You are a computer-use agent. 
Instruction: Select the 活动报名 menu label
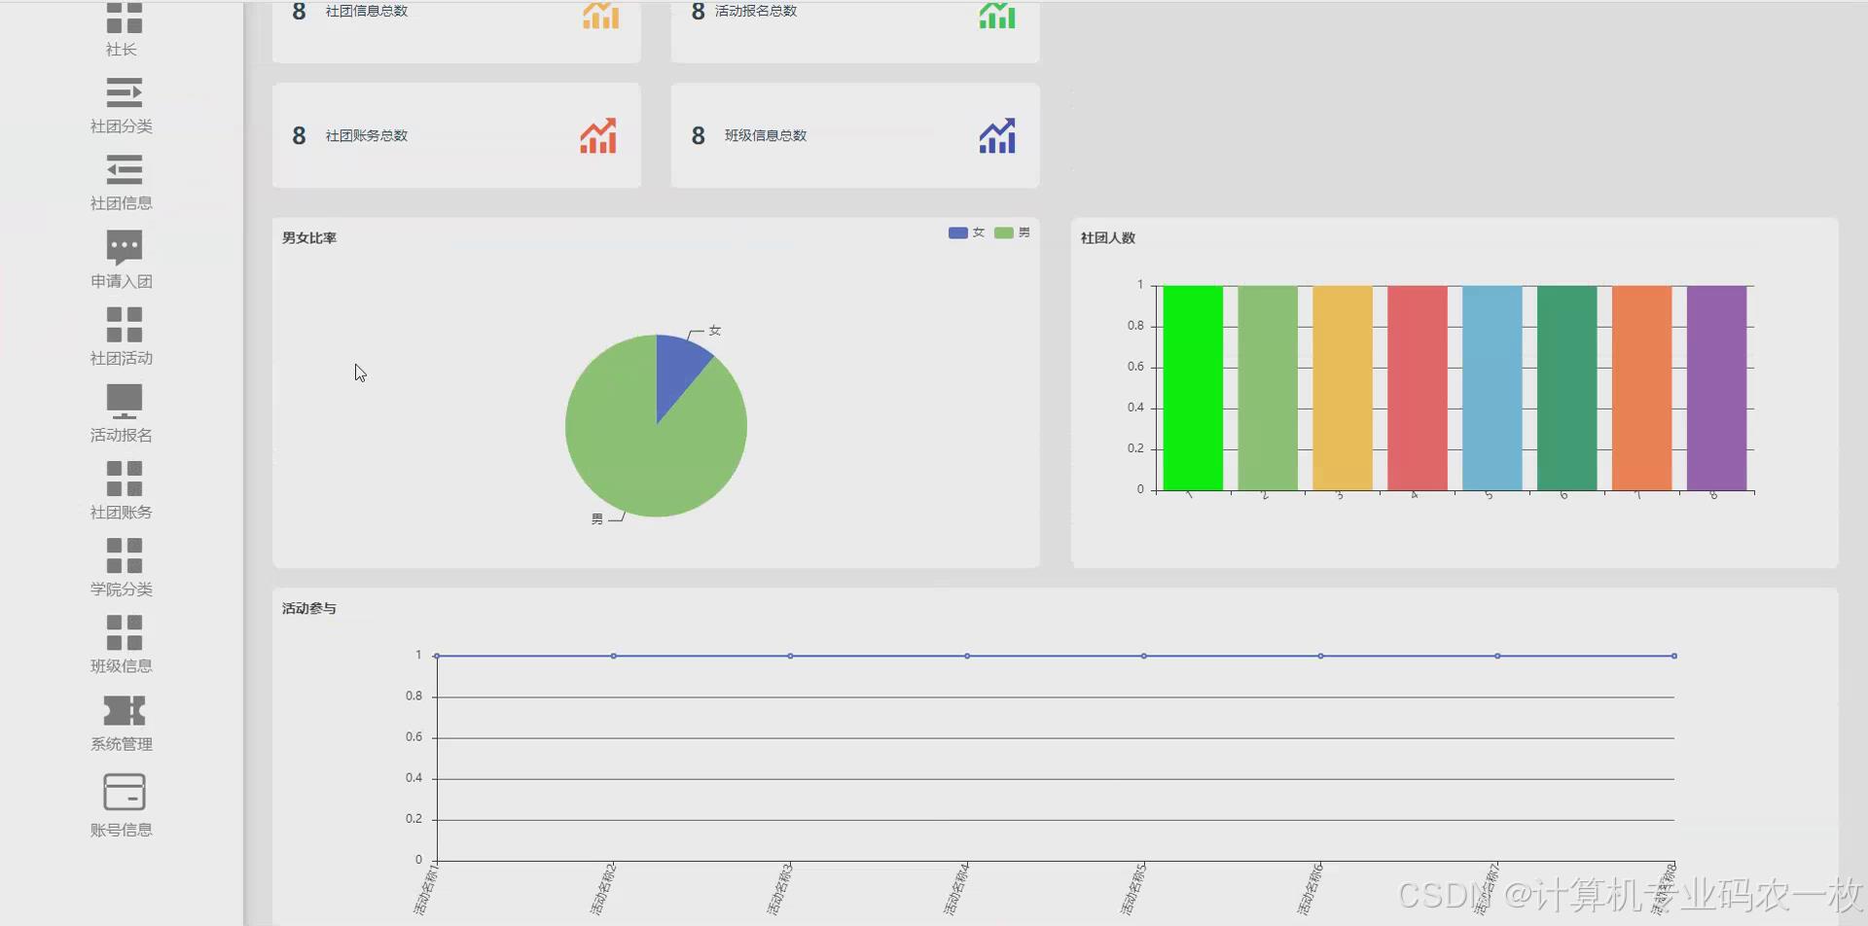[x=122, y=435]
